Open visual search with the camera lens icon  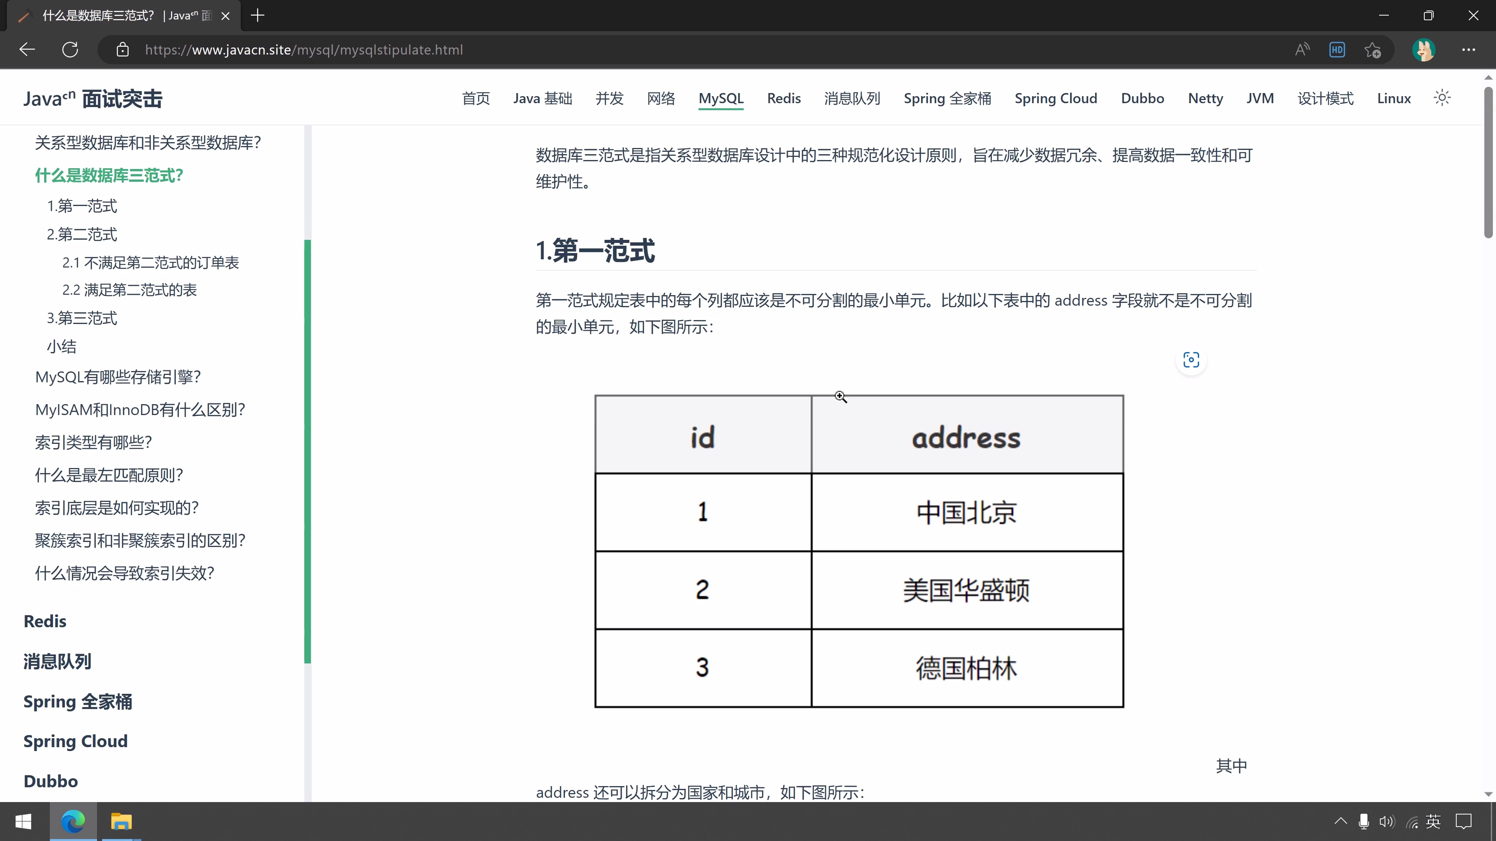[x=1191, y=360]
